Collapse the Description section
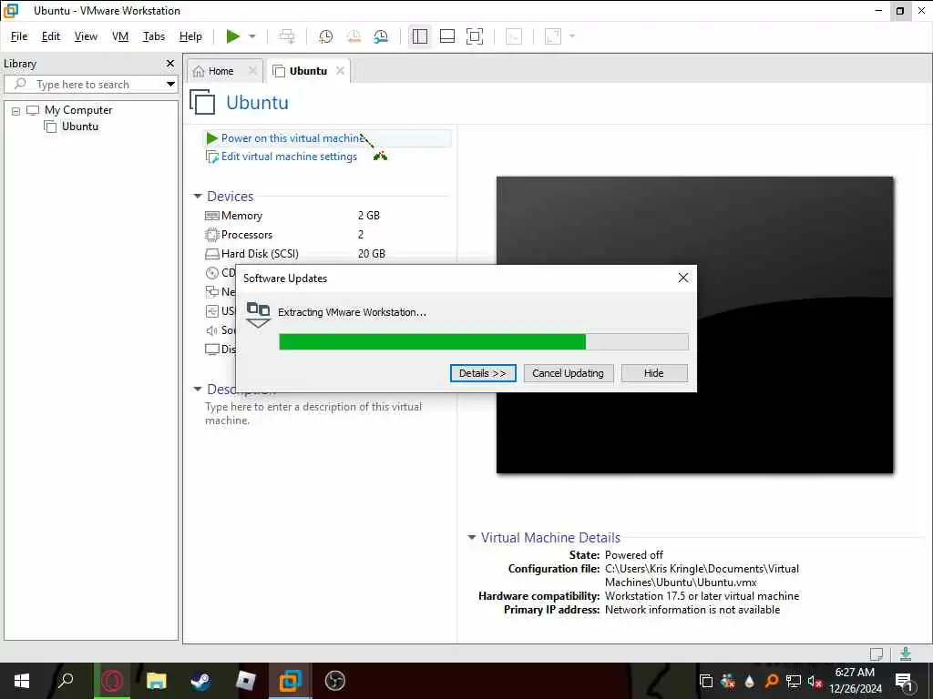This screenshot has height=699, width=933. click(198, 389)
